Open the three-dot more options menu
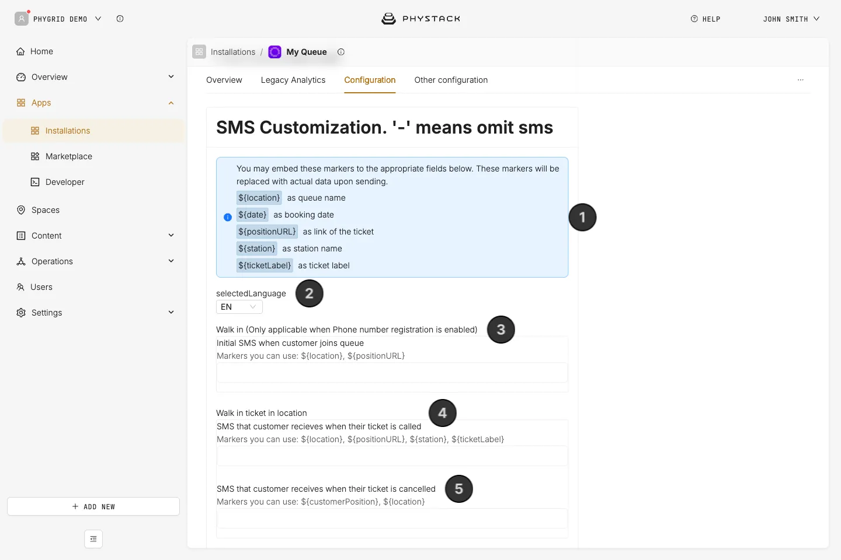 [x=801, y=80]
